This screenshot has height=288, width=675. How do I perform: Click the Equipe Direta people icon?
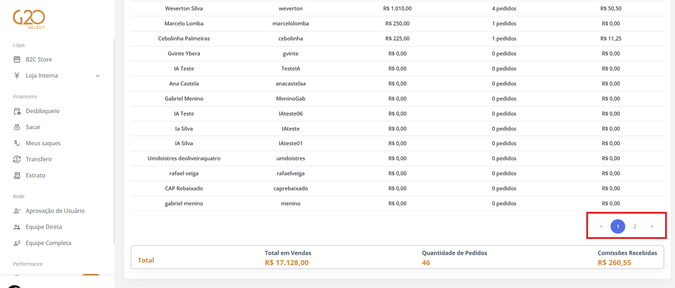coord(17,227)
